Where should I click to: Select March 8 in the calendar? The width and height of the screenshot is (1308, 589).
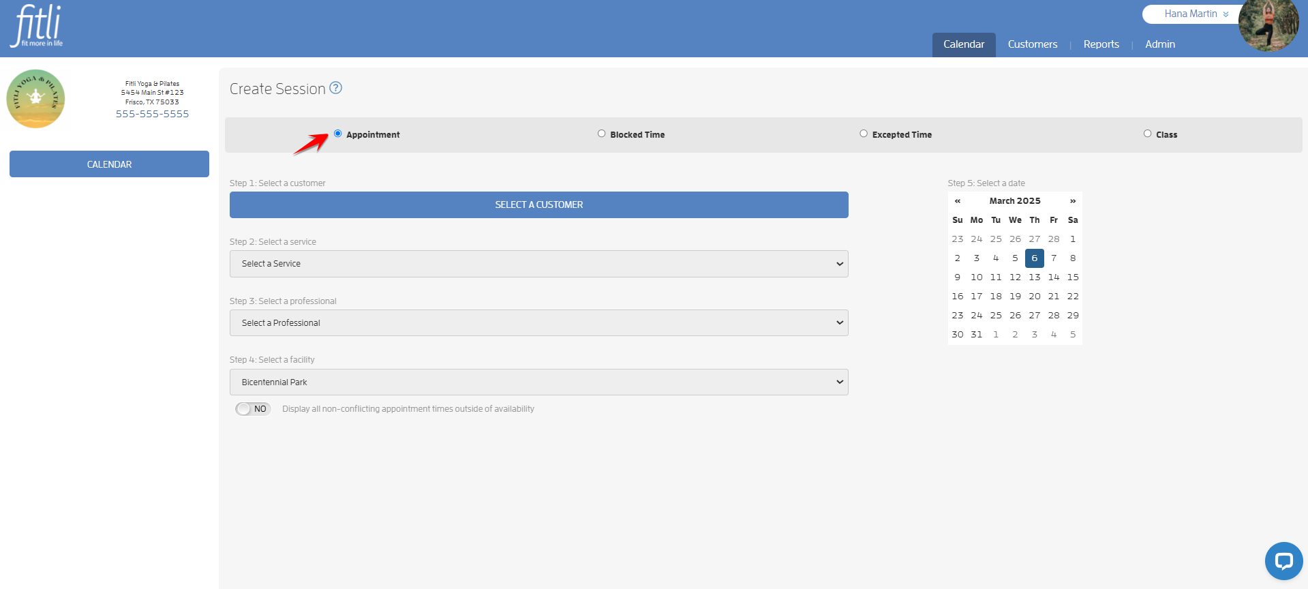point(1073,258)
